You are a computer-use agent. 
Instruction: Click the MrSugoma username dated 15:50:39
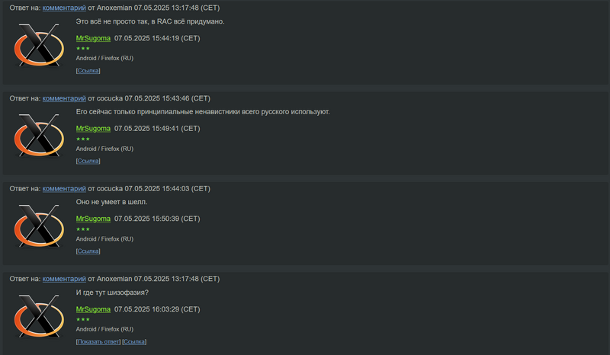(x=93, y=219)
